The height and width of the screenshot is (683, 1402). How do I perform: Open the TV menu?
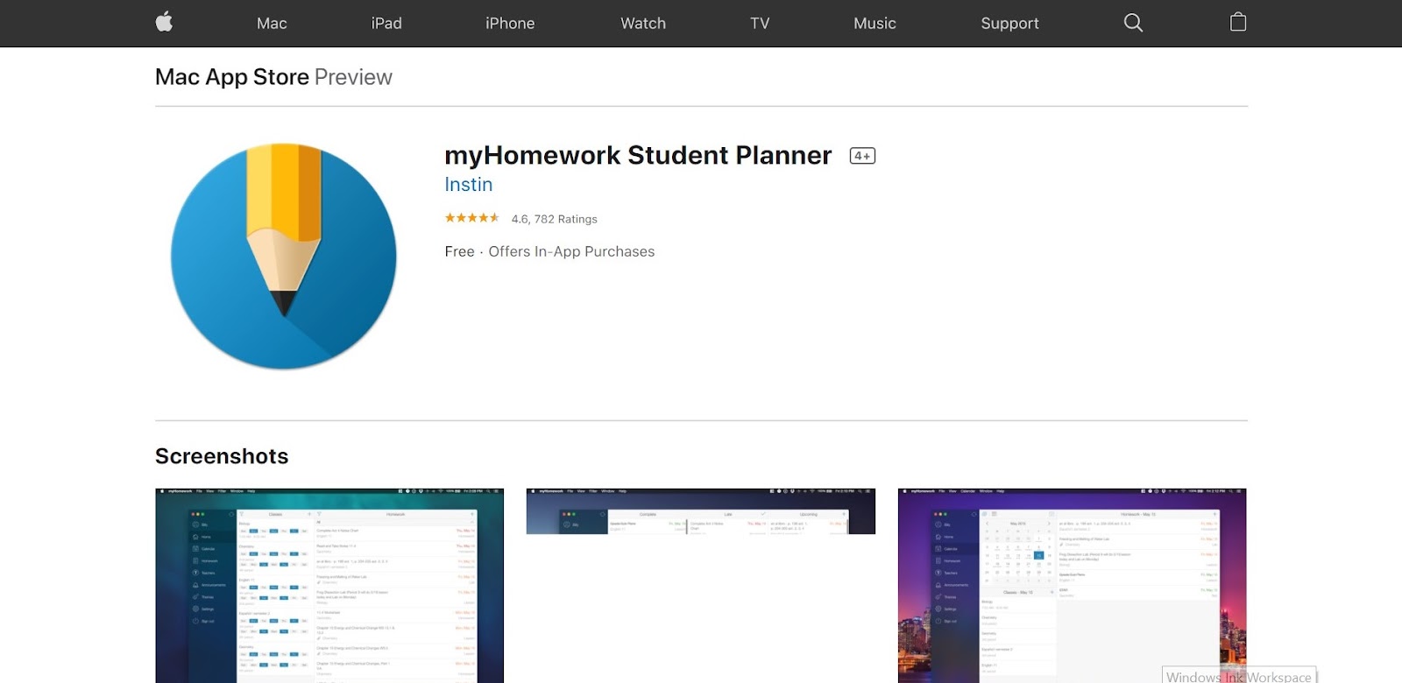tap(760, 24)
